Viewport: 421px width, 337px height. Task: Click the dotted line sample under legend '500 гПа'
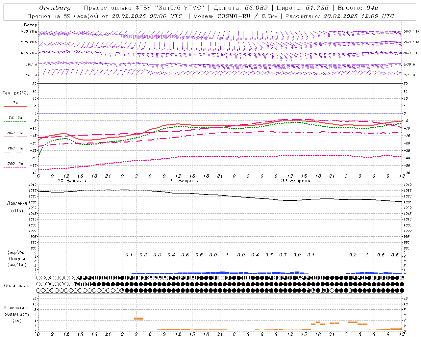tap(14, 168)
